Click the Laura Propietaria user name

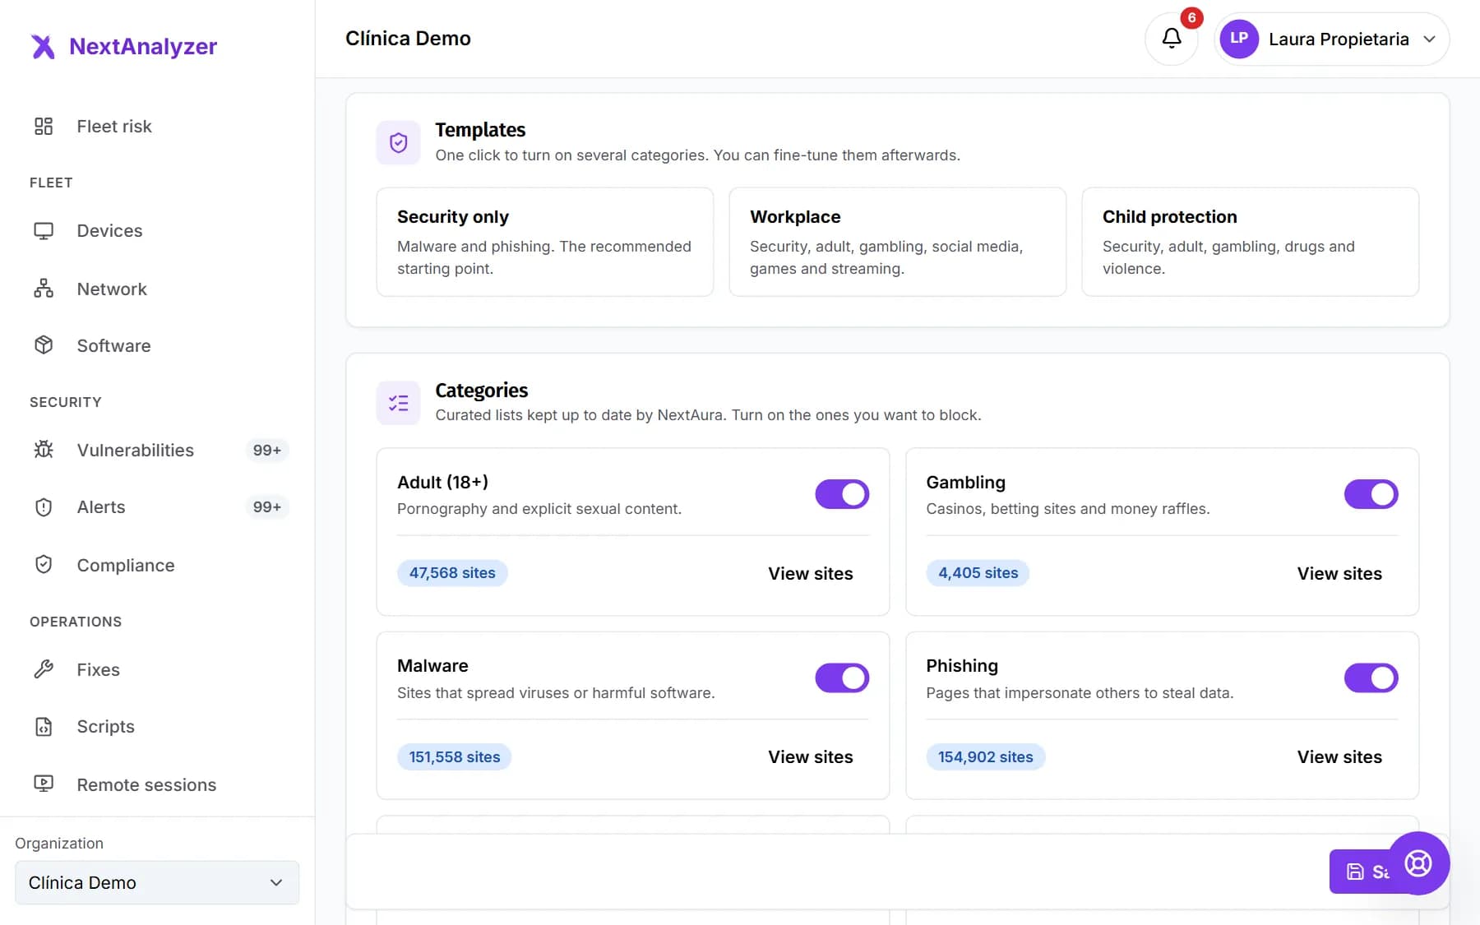(x=1339, y=39)
